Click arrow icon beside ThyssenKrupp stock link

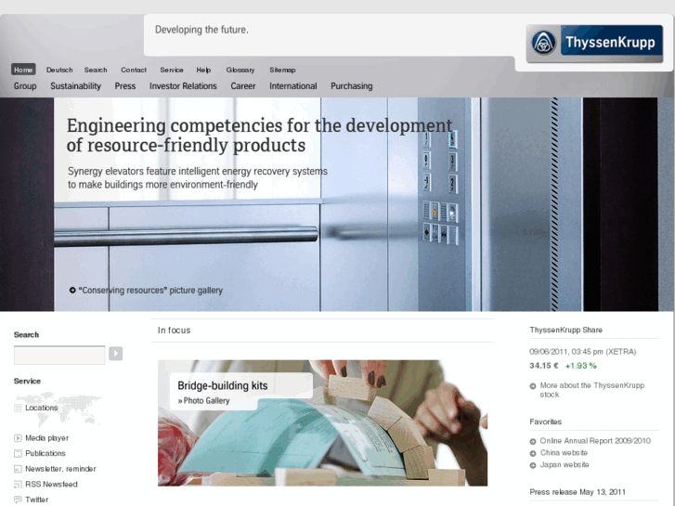[x=533, y=386]
